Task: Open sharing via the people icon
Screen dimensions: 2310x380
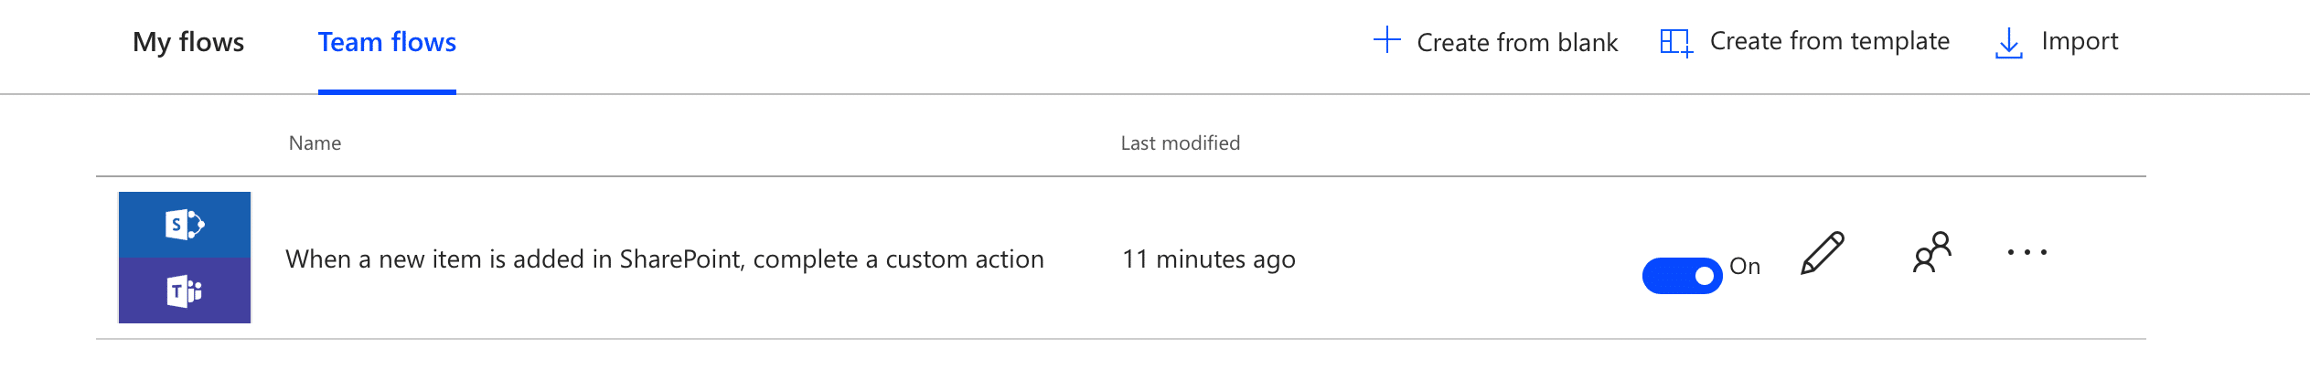Action: [1931, 252]
